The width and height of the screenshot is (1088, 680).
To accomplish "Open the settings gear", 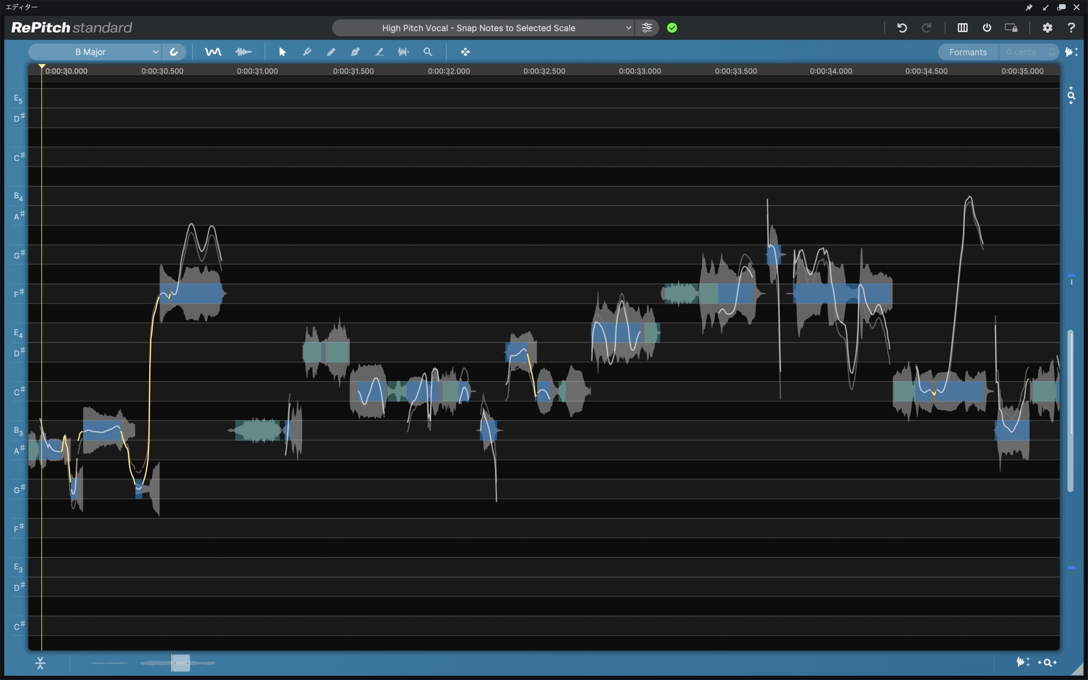I will coord(1048,28).
